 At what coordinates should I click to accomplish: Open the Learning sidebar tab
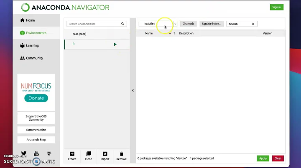(x=36, y=45)
